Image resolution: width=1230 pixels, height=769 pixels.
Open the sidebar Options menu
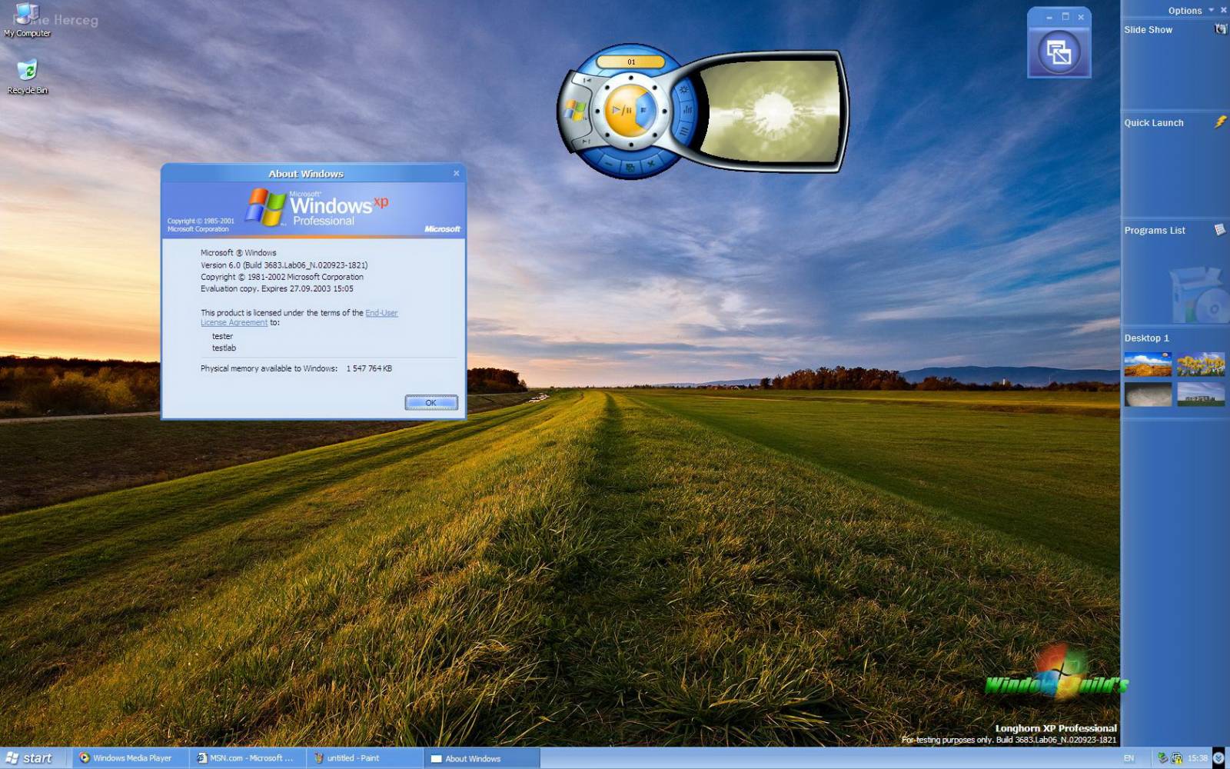pos(1185,11)
